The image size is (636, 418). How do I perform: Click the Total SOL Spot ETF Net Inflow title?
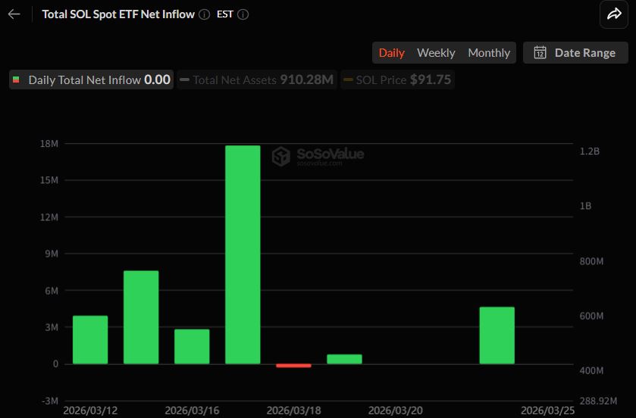click(117, 14)
